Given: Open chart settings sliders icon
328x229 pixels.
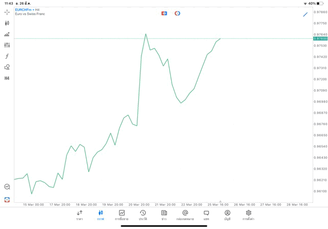Looking at the screenshot, I should (x=7, y=45).
